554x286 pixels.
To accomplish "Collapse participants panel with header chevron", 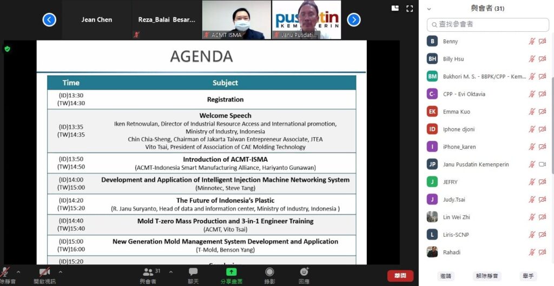I will (429, 9).
